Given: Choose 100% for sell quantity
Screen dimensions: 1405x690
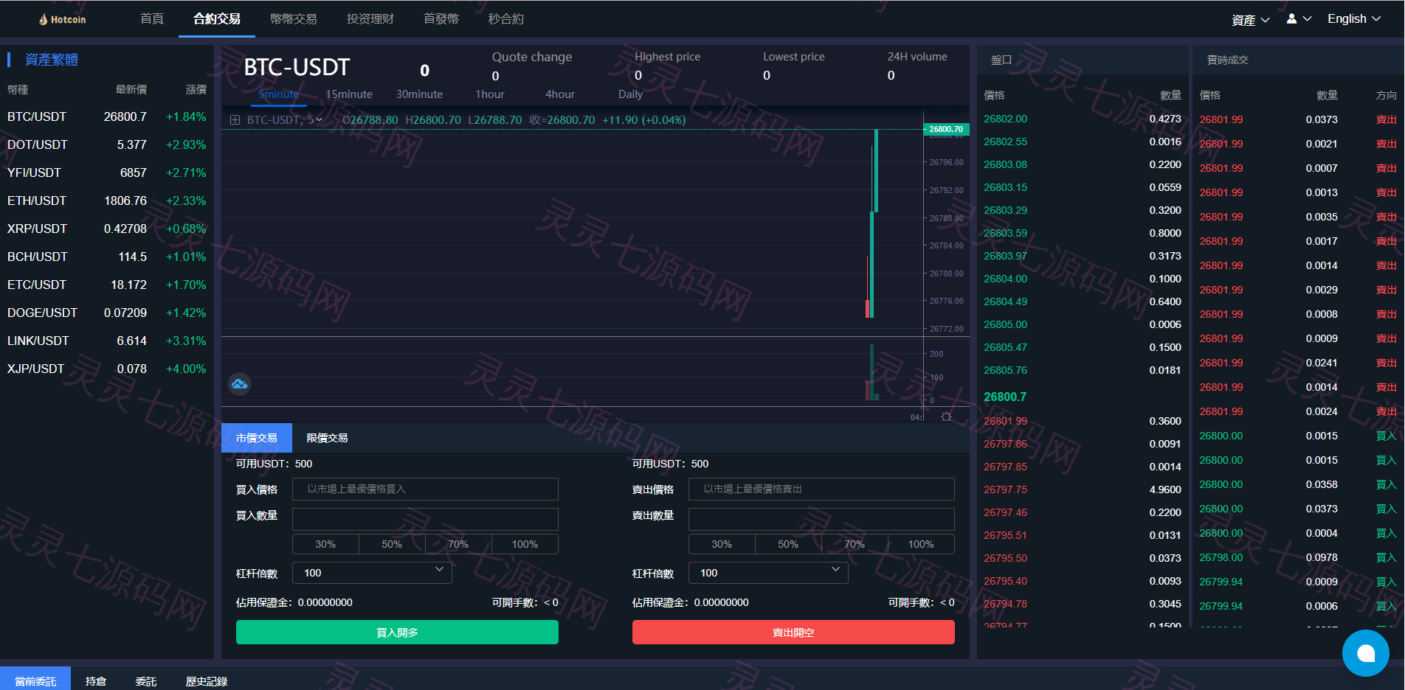Looking at the screenshot, I should tap(921, 544).
